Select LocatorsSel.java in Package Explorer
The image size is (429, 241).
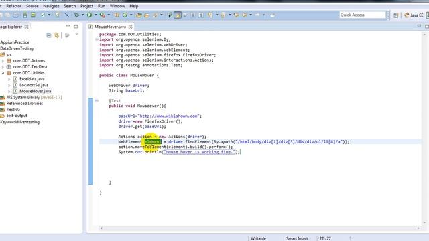[34, 85]
